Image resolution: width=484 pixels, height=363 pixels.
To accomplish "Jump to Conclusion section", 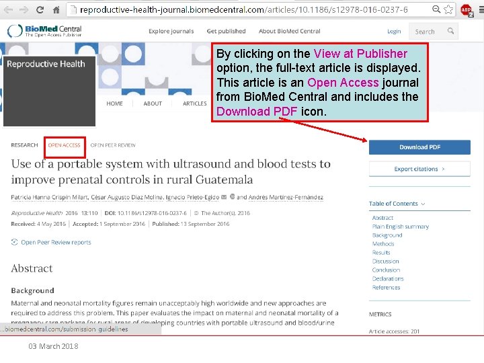I will pos(386,270).
